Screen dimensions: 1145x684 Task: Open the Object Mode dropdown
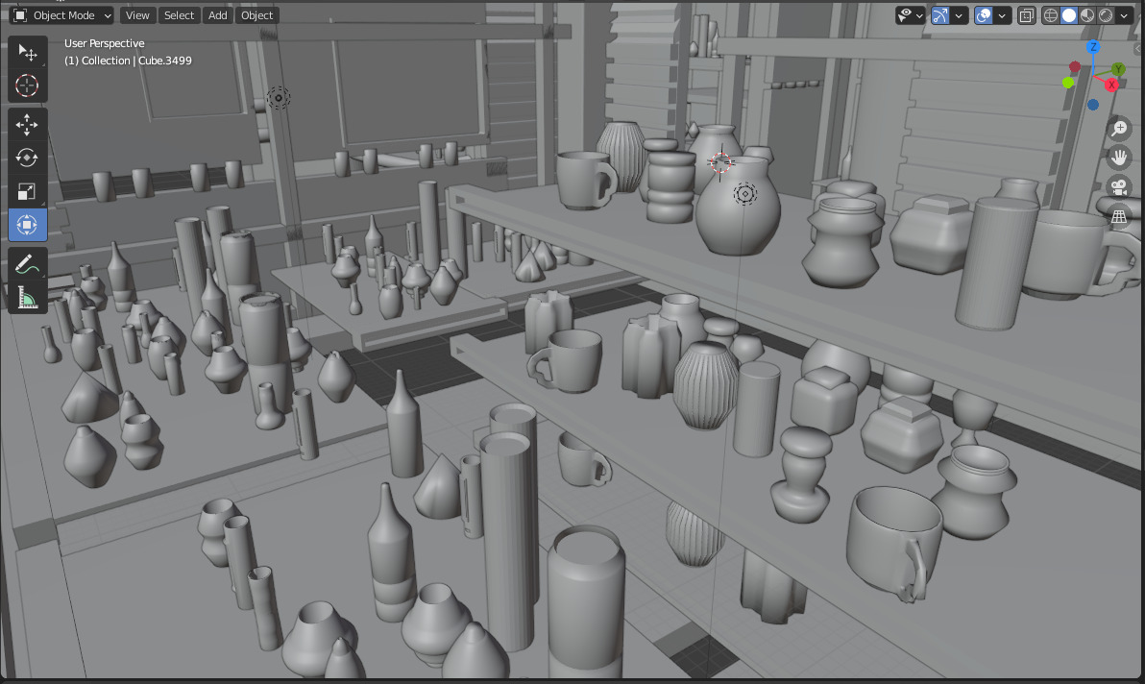(x=62, y=15)
